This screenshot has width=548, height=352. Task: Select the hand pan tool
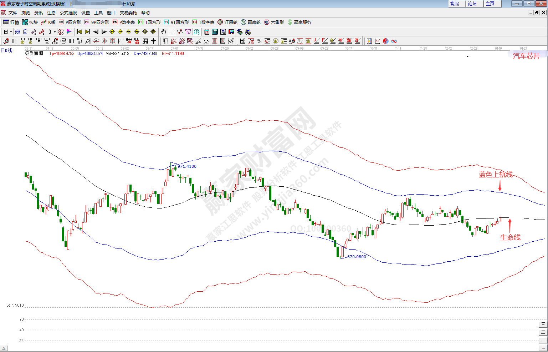[x=164, y=32]
